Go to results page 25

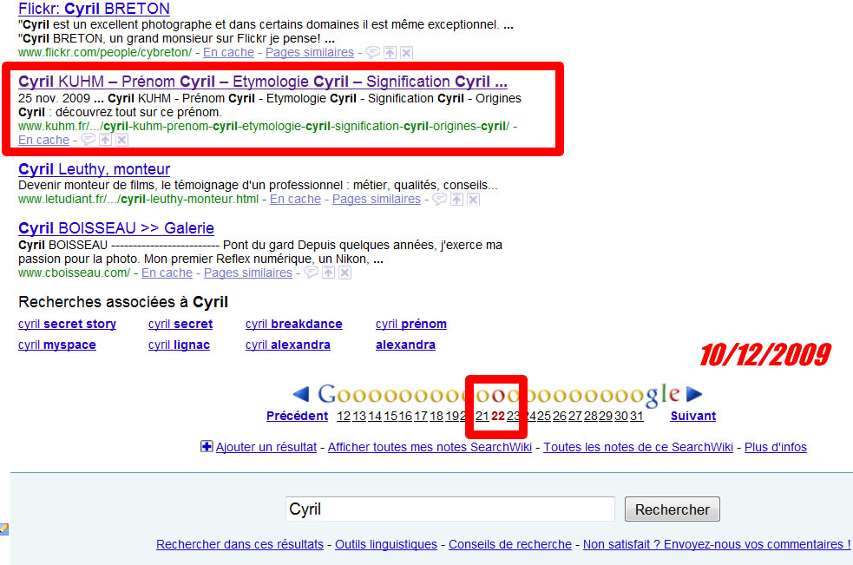(x=544, y=416)
